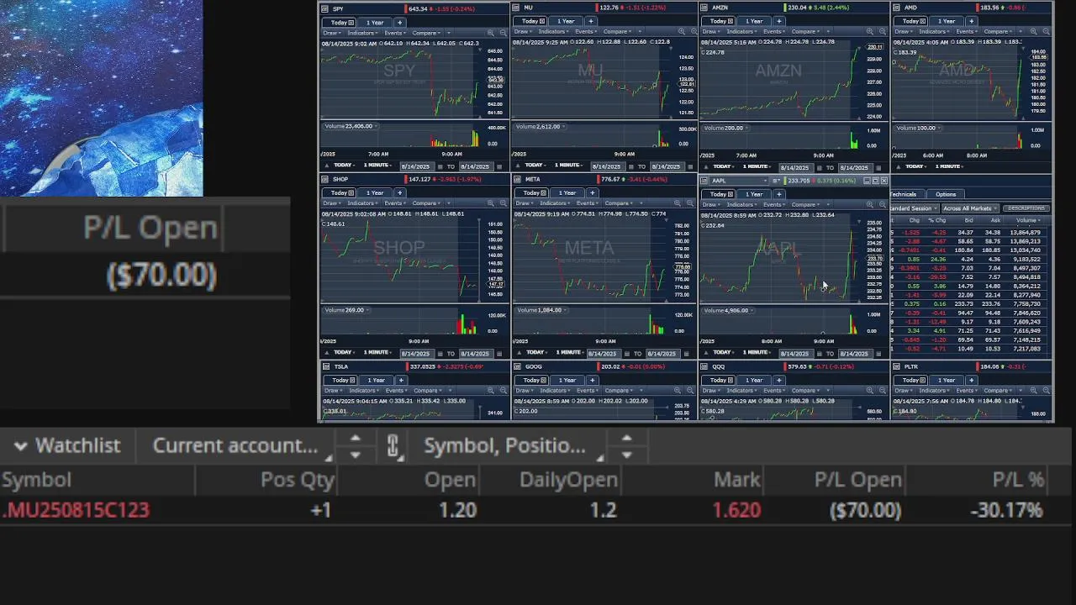Image resolution: width=1076 pixels, height=605 pixels.
Task: Open Compare dropdown on META chart
Action: tap(618, 203)
